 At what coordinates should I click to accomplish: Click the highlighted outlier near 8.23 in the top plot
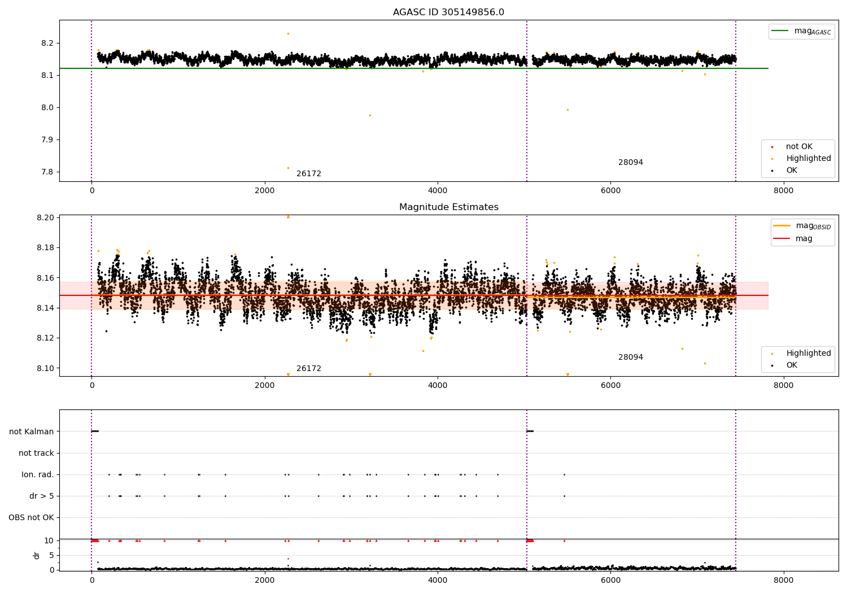click(288, 33)
